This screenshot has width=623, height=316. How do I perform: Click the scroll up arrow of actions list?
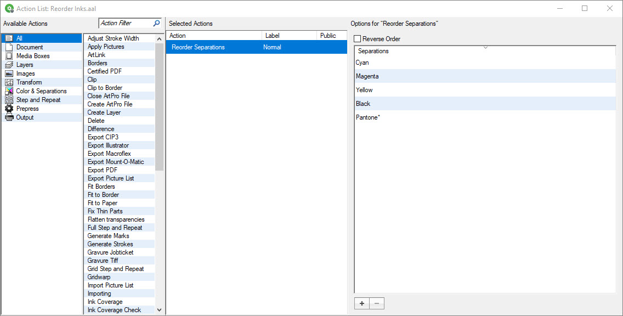[x=160, y=39]
